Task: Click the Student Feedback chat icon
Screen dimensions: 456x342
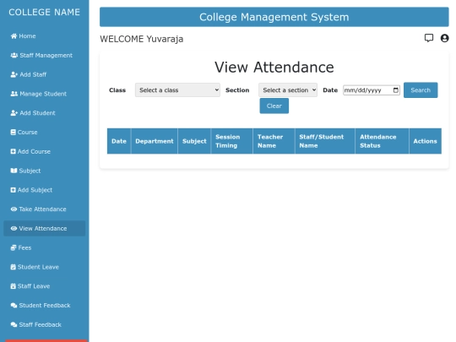Action: 14,306
